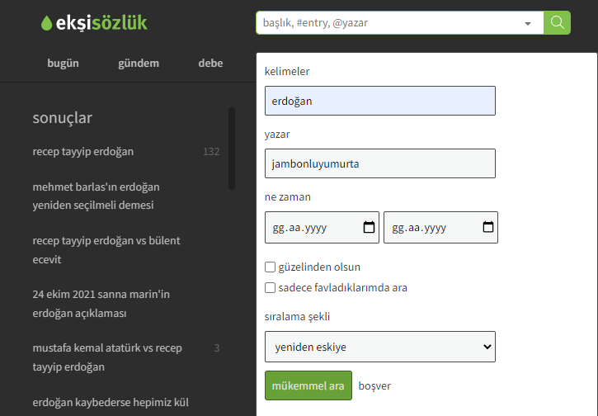598x416 pixels.
Task: Switch to the gündem tab
Action: pos(139,63)
